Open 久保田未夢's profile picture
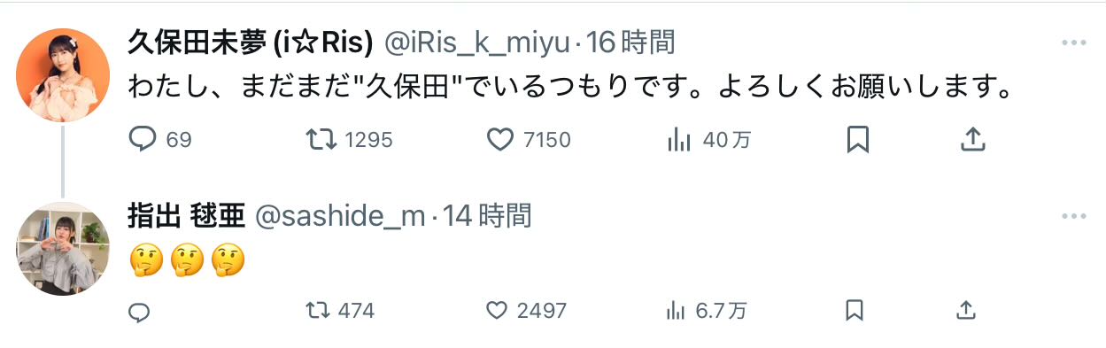Screen dimensions: 1106x348 click(x=63, y=75)
